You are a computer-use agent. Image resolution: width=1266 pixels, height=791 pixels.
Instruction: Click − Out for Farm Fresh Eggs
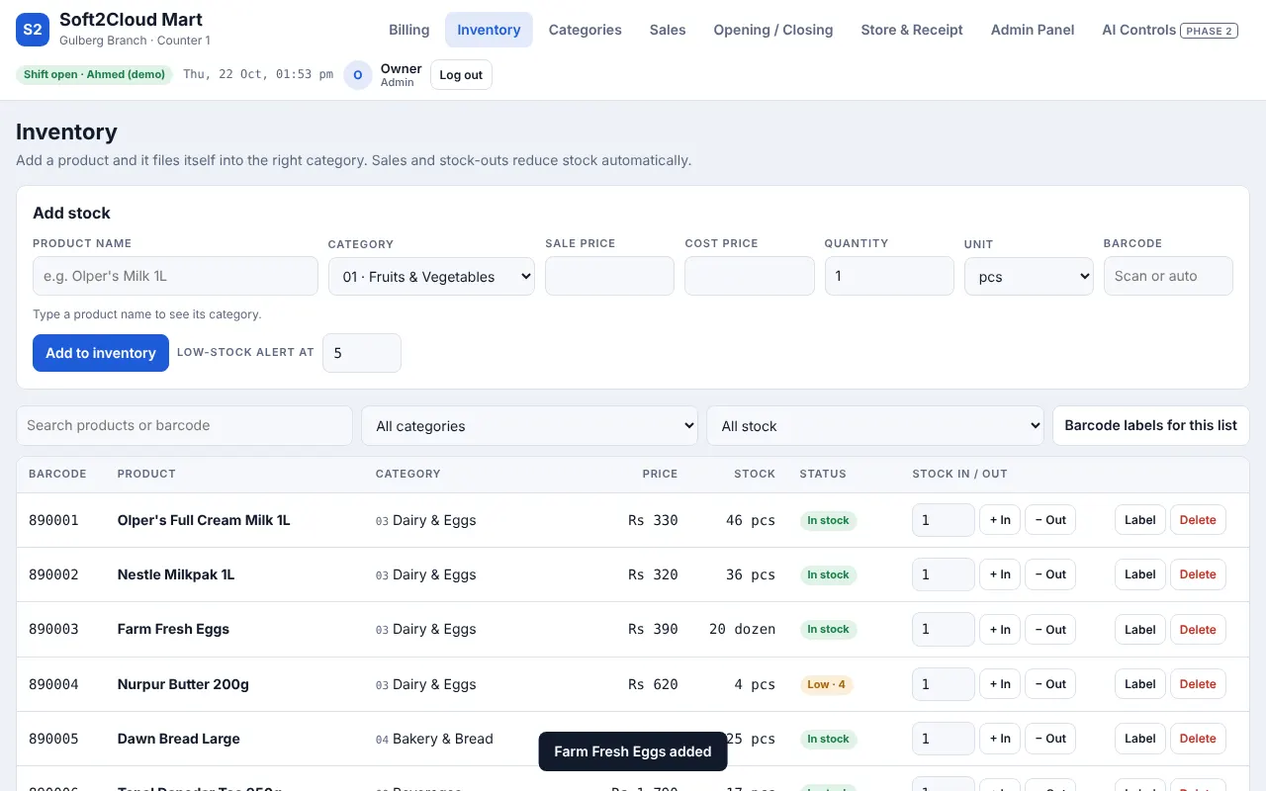coord(1050,629)
